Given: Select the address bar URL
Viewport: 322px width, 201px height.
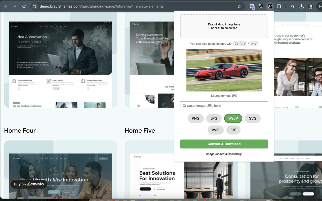Looking at the screenshot, I should [102, 6].
